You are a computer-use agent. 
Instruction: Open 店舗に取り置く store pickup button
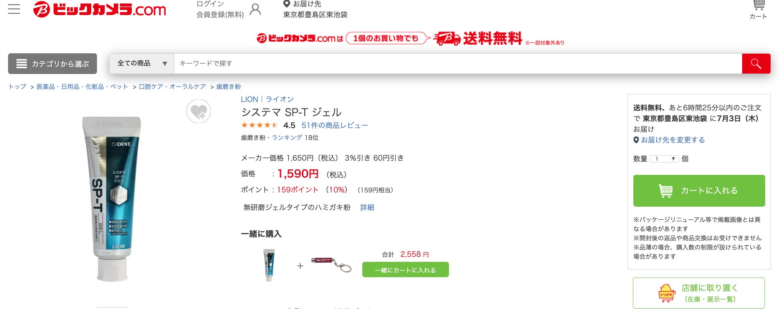698,293
